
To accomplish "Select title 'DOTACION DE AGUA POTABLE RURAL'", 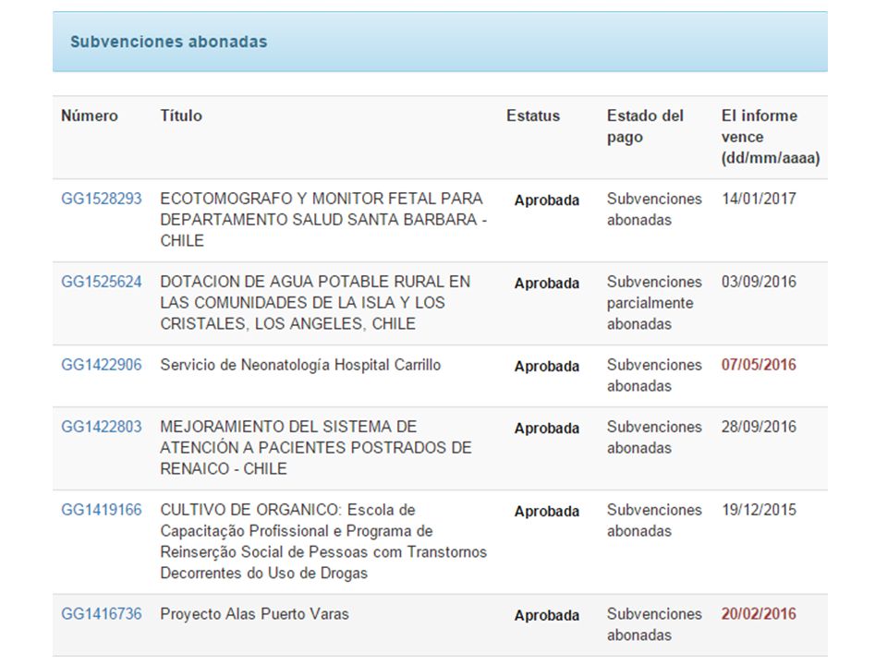I will tap(315, 303).
